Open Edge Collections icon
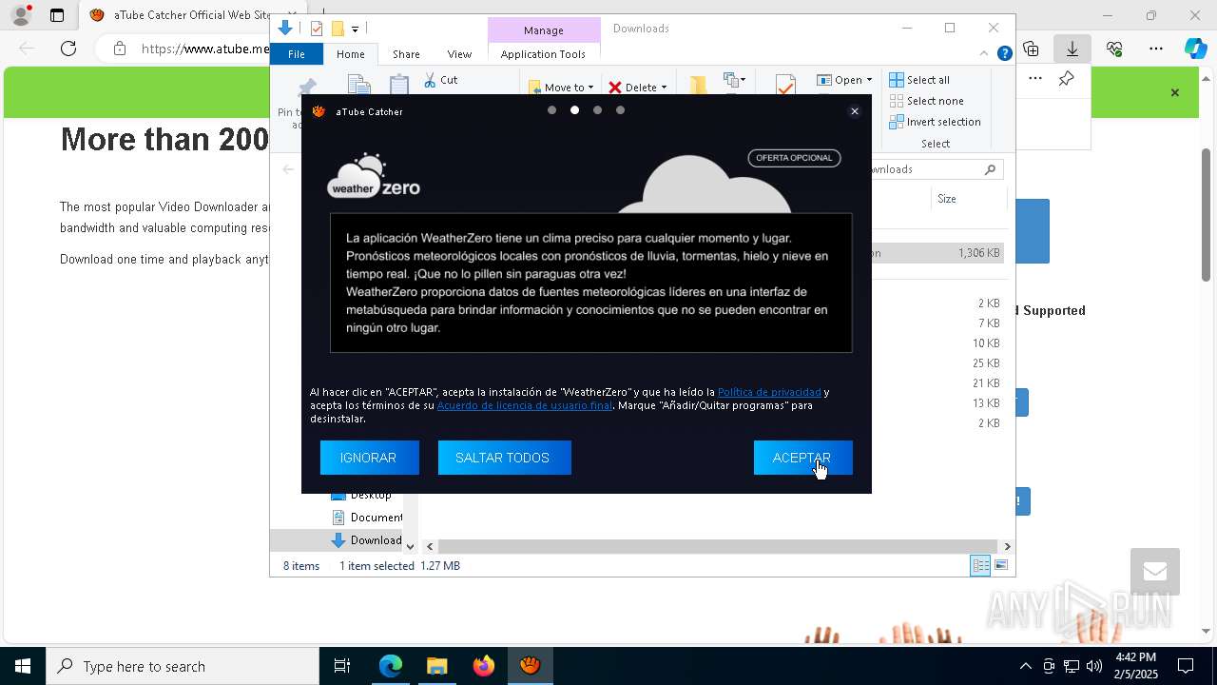Image resolution: width=1217 pixels, height=685 pixels. [x=1031, y=49]
